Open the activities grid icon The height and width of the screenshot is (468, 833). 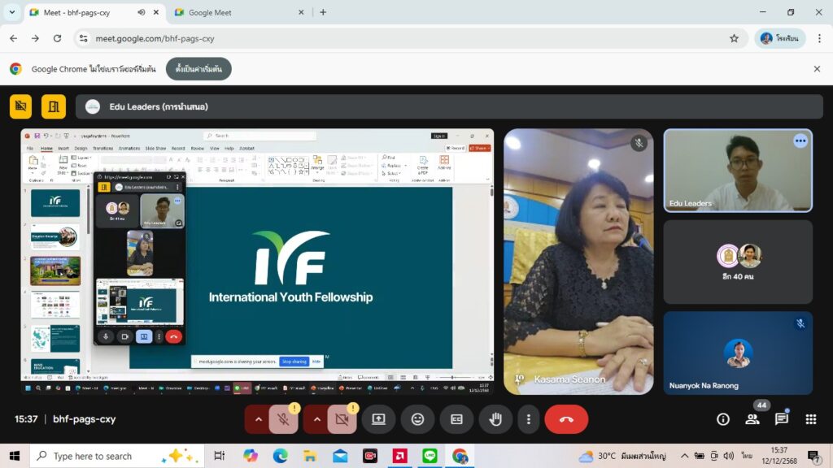click(x=811, y=419)
